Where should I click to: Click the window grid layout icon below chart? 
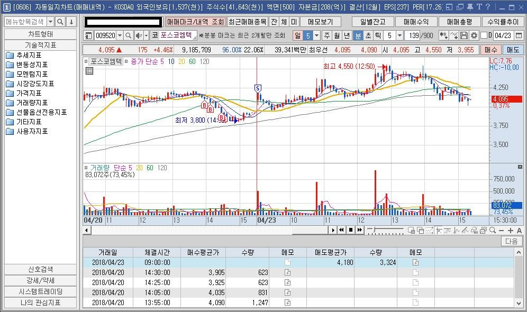point(411,230)
